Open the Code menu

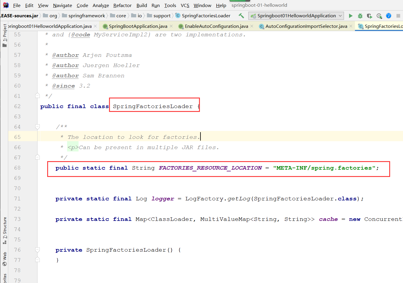[82, 5]
